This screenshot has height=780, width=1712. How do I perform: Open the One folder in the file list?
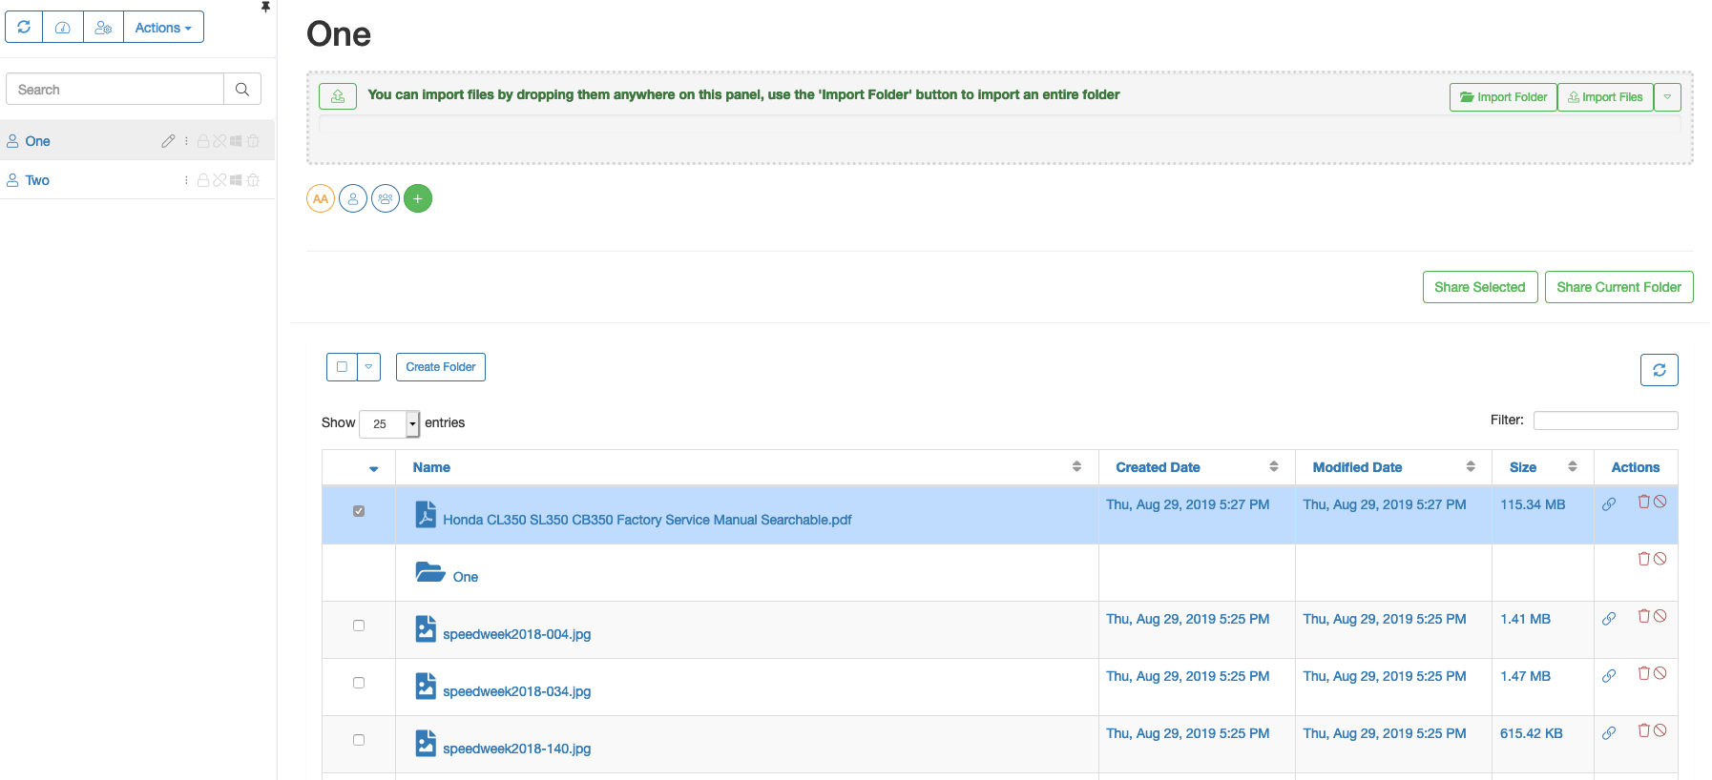466,577
